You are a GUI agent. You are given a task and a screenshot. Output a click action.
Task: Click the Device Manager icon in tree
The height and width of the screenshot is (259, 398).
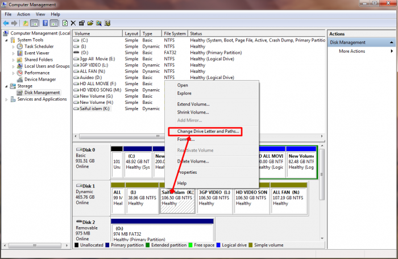(20, 80)
